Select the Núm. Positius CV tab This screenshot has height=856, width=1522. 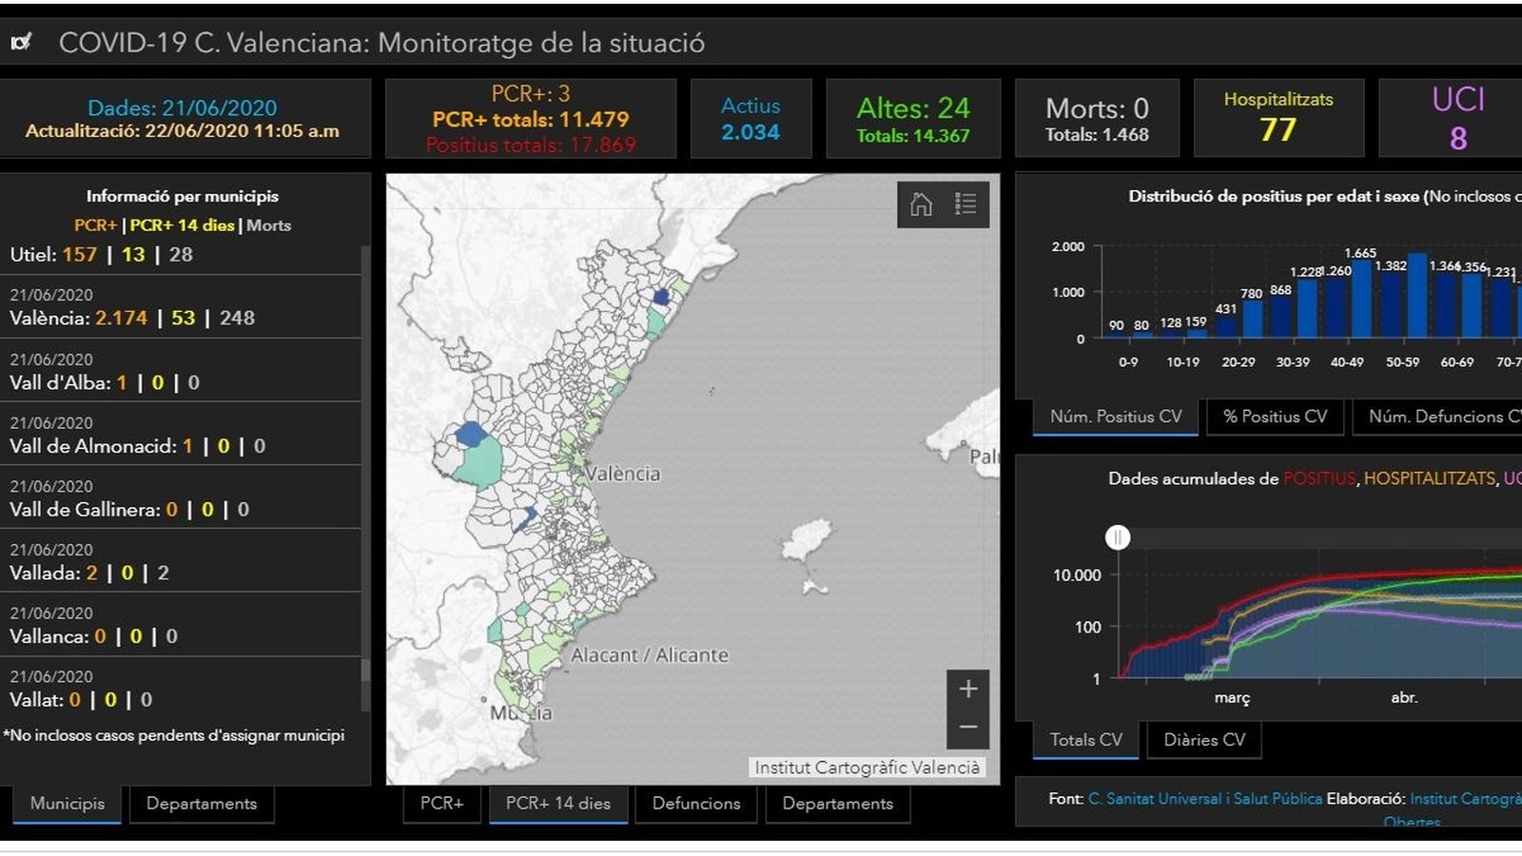point(1116,417)
